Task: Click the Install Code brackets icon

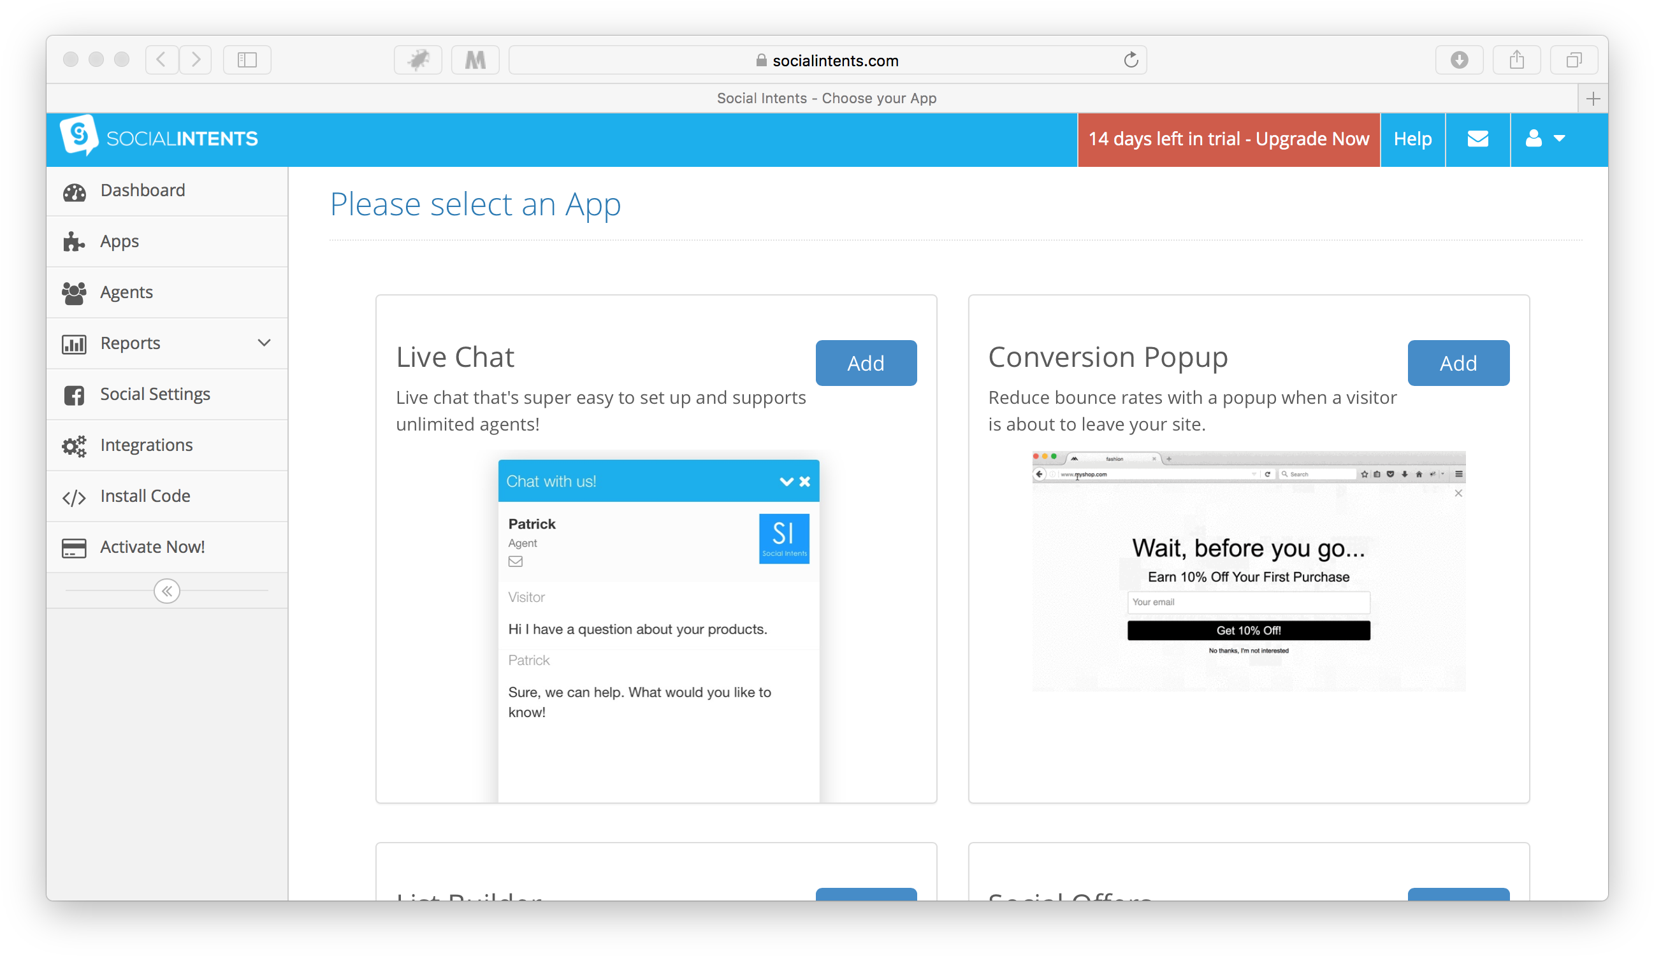Action: click(74, 497)
